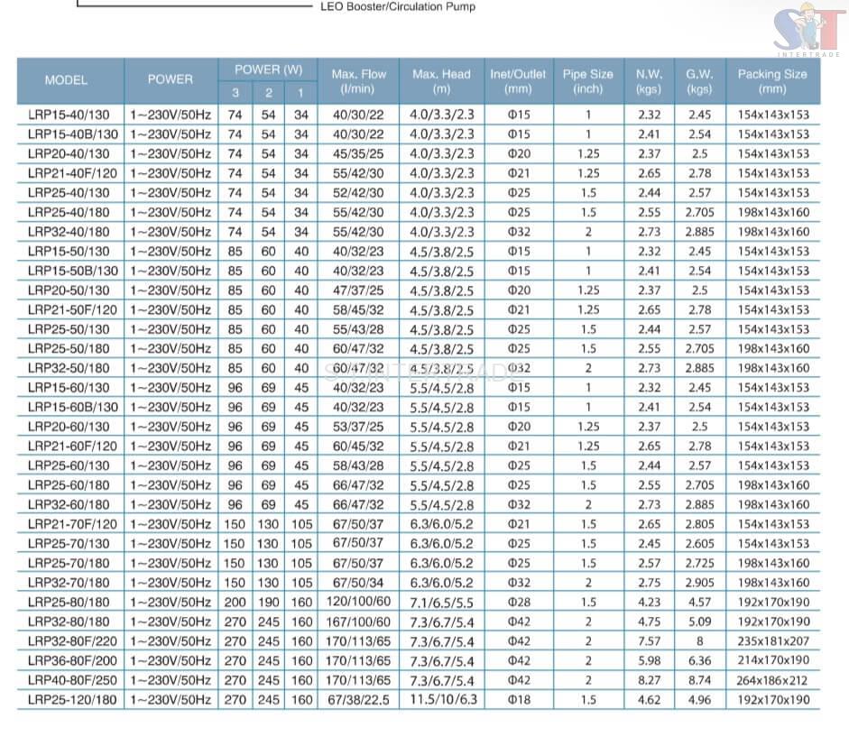Click the POWER (W) header cell

(x=268, y=69)
